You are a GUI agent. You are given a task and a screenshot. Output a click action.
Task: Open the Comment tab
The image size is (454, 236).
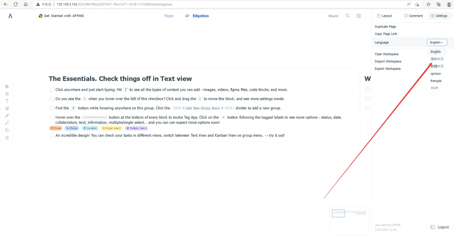(x=413, y=16)
